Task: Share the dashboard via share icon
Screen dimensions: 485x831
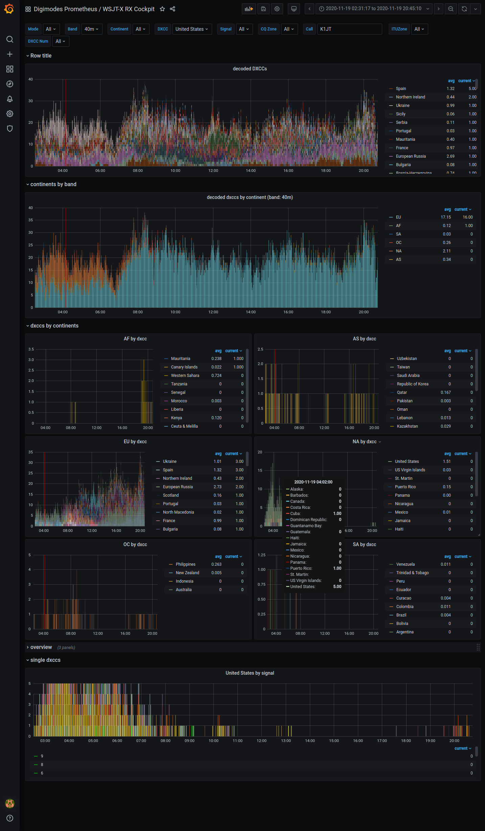Action: pos(172,9)
